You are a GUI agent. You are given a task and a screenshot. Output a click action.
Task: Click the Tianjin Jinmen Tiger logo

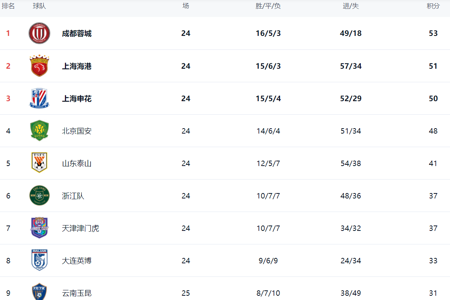(x=39, y=228)
